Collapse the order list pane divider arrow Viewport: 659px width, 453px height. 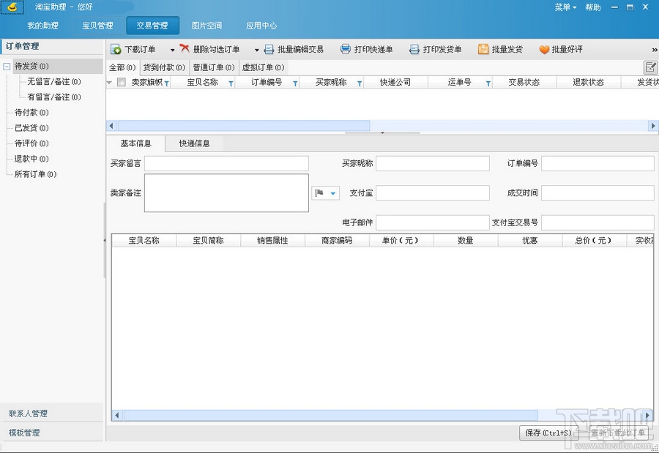[382, 132]
